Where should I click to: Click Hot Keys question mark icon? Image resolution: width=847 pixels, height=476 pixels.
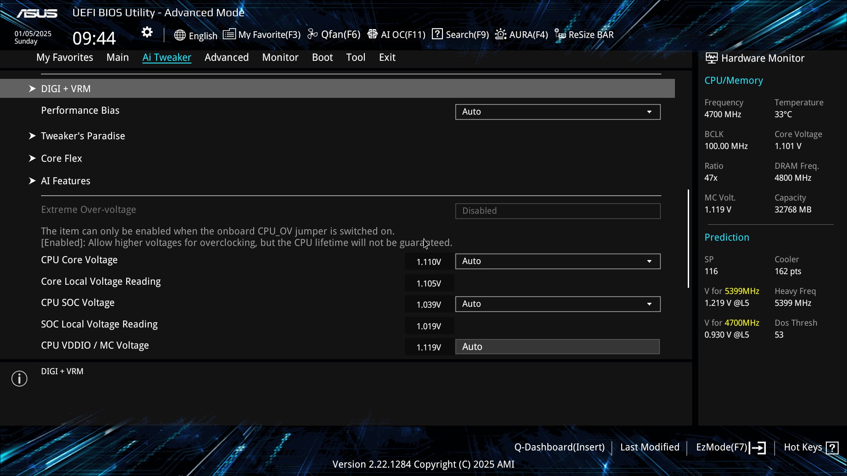[832, 448]
